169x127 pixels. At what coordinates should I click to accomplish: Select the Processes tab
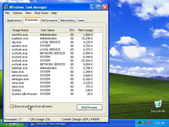pos(31,20)
